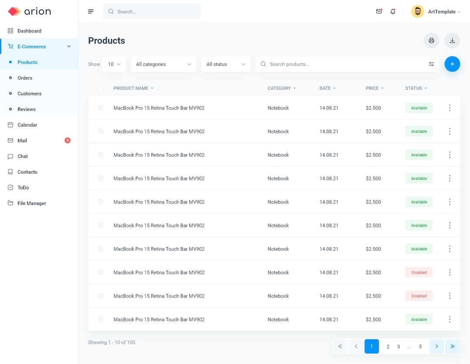
Task: Click 'Showing 1 - 10 of 100' text
Action: 111,342
